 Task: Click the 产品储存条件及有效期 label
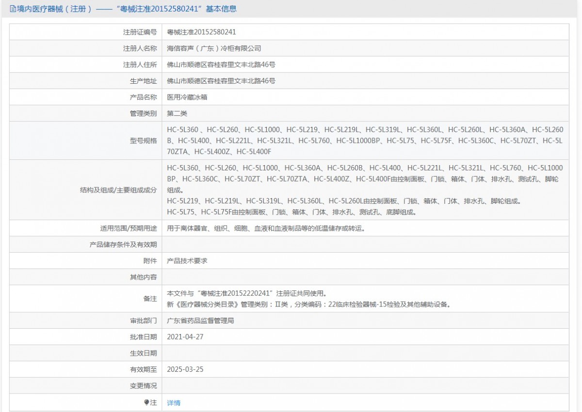tap(123, 244)
